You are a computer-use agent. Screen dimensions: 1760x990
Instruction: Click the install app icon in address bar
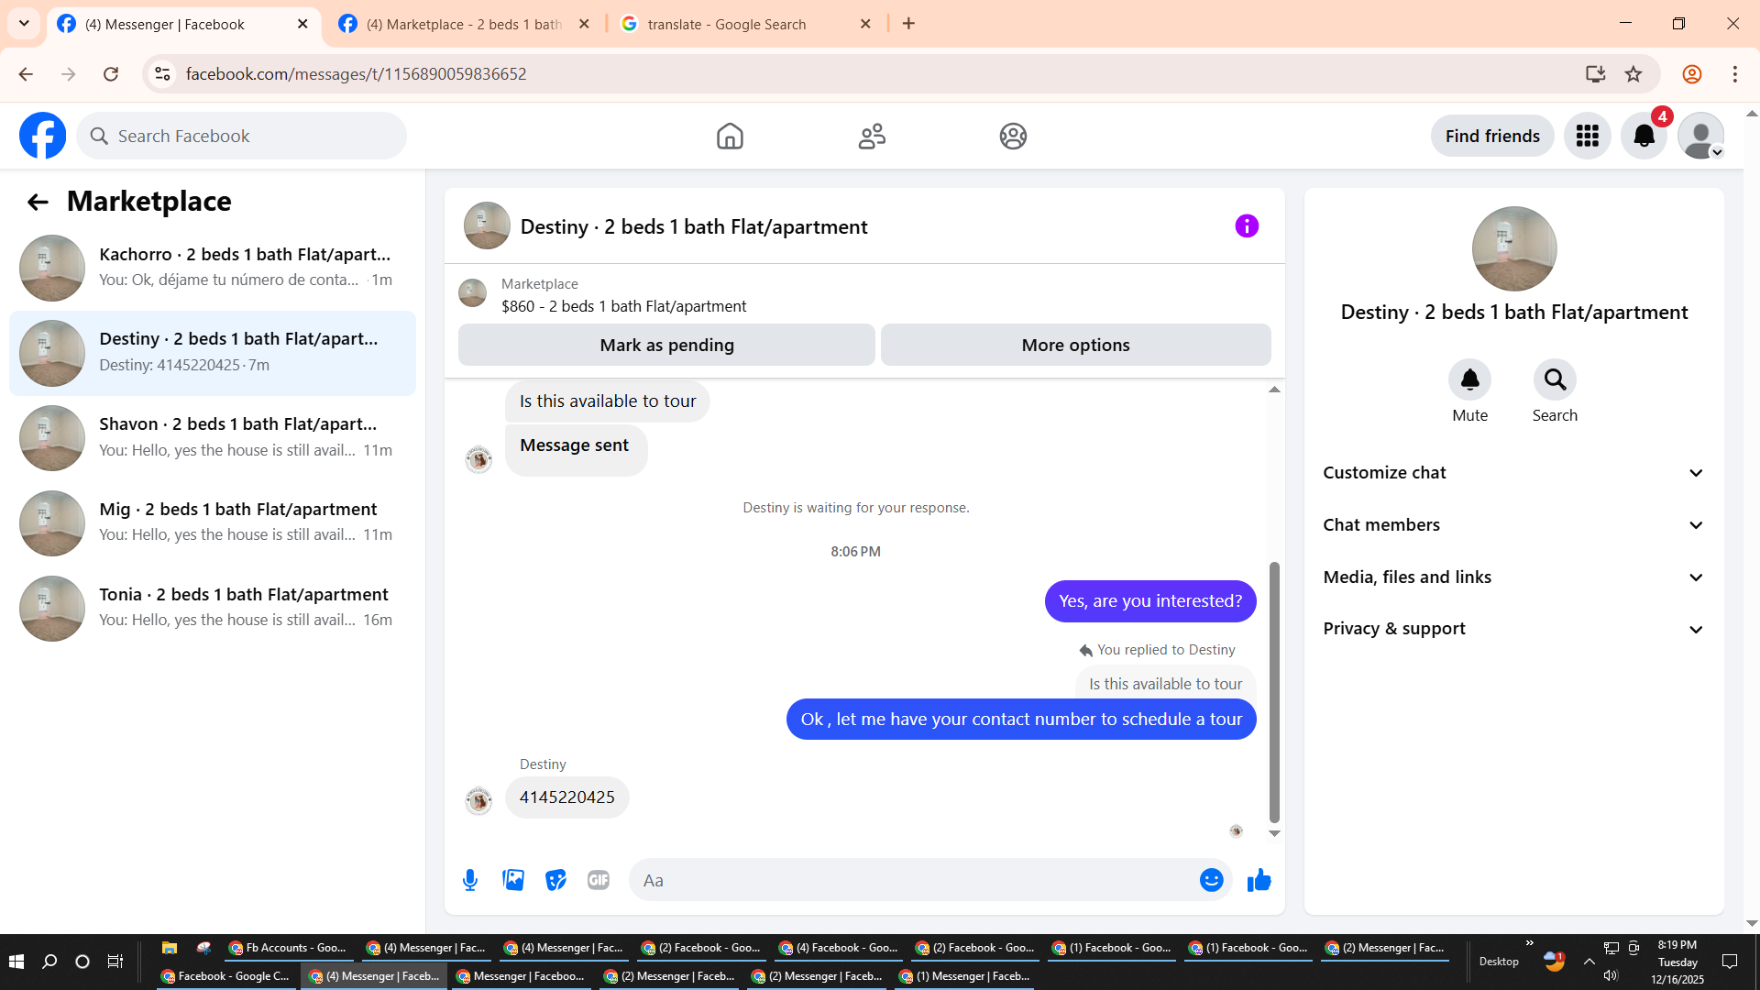[1596, 74]
